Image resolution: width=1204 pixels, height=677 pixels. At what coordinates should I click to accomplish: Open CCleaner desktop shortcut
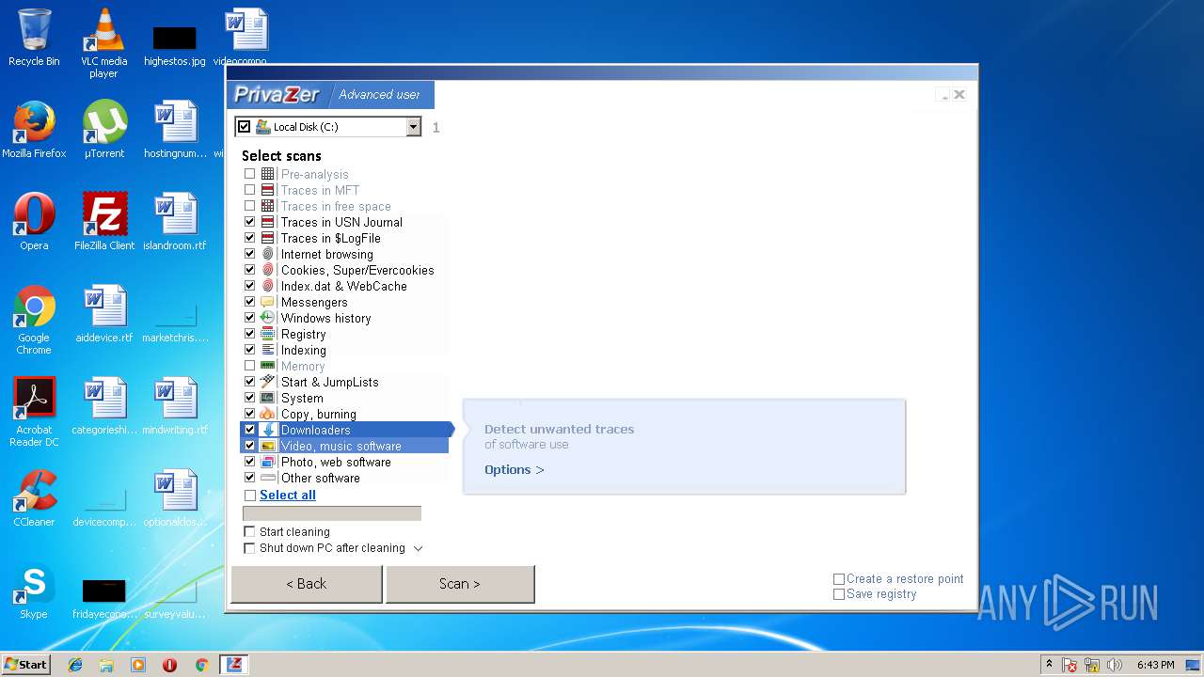coord(34,498)
